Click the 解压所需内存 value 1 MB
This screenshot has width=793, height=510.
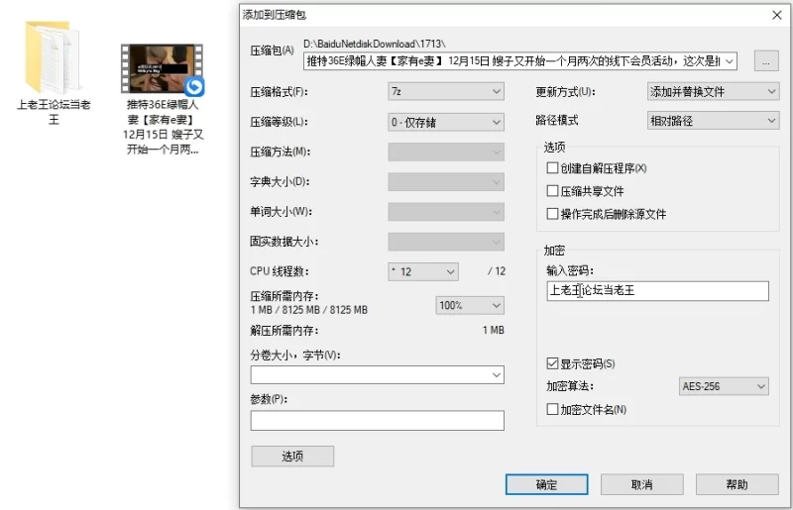[x=493, y=330]
